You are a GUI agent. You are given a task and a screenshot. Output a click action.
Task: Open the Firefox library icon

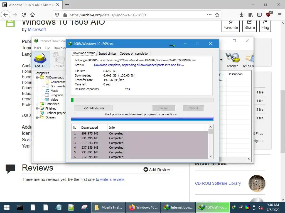[250, 15]
